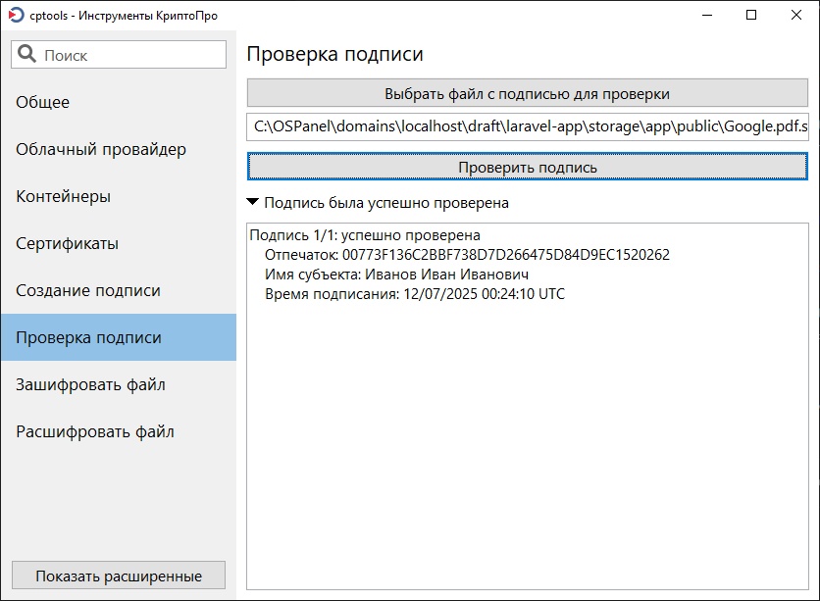The height and width of the screenshot is (601, 820).
Task: Click the Проверить подпись button
Action: pyautogui.click(x=528, y=167)
